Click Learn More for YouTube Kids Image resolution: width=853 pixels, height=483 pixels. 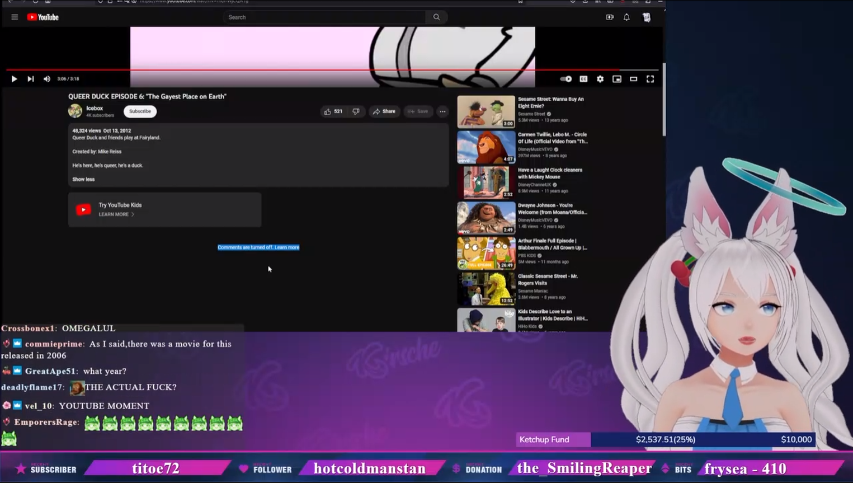pos(116,214)
